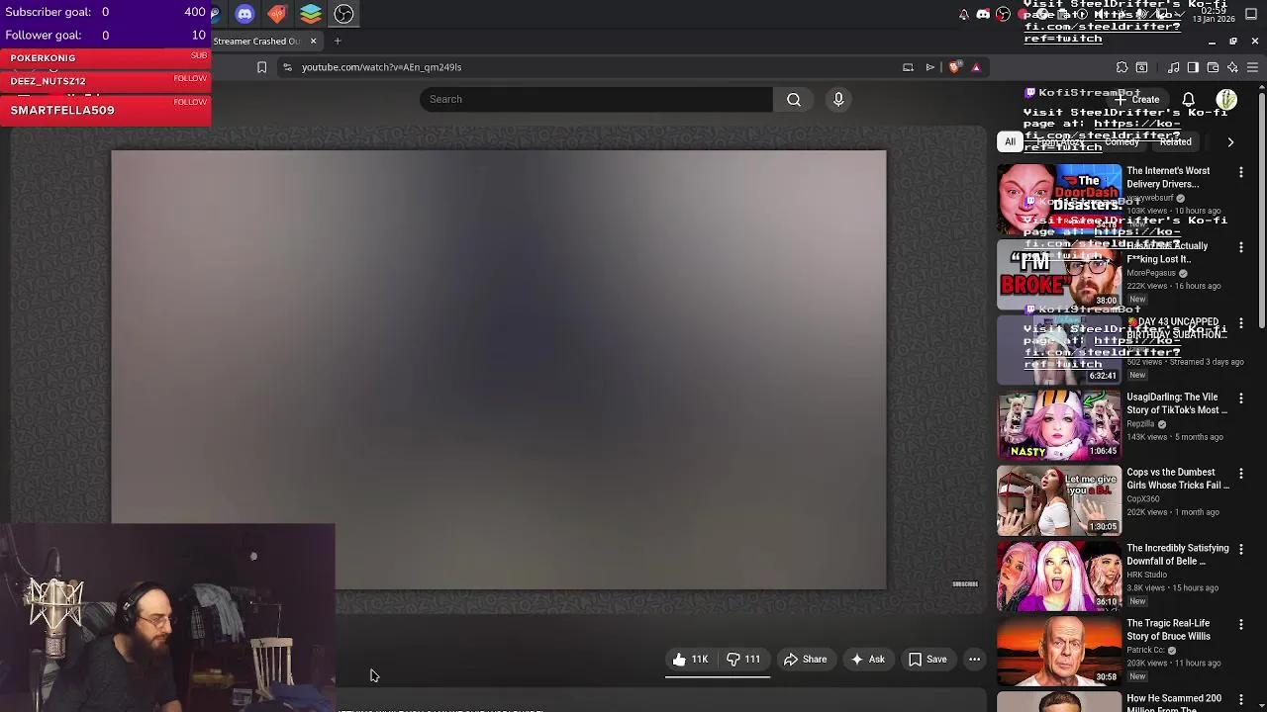Open options for Downfall of Belle video
Image resolution: width=1267 pixels, height=712 pixels.
coord(1240,549)
